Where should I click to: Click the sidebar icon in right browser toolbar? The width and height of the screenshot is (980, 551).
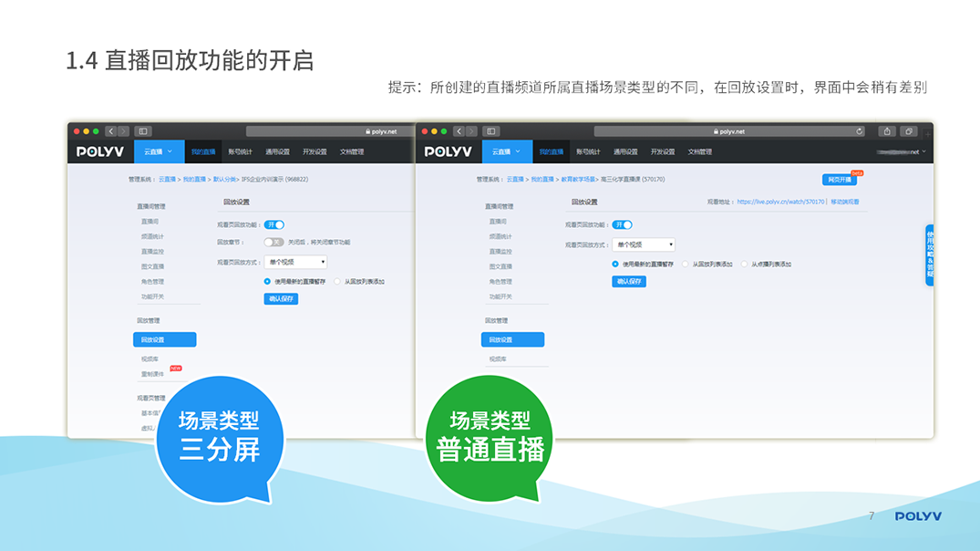tap(491, 131)
